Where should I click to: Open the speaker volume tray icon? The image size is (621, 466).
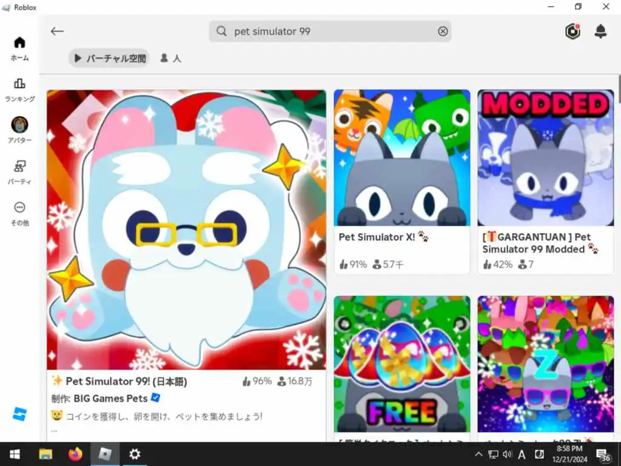pyautogui.click(x=508, y=454)
